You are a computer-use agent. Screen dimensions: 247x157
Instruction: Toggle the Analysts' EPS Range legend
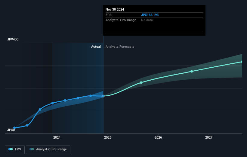[x=48, y=149]
